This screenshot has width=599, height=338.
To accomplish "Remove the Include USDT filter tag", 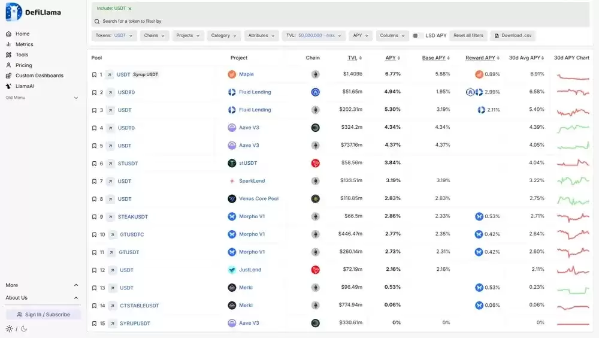I will click(x=130, y=8).
